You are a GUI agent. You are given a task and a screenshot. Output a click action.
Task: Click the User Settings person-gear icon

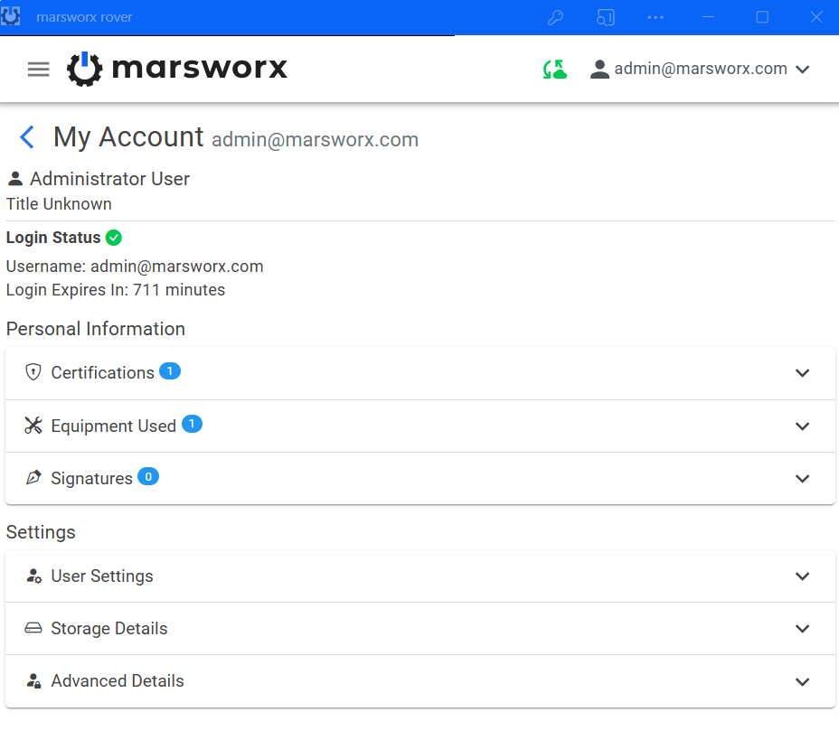click(x=33, y=576)
